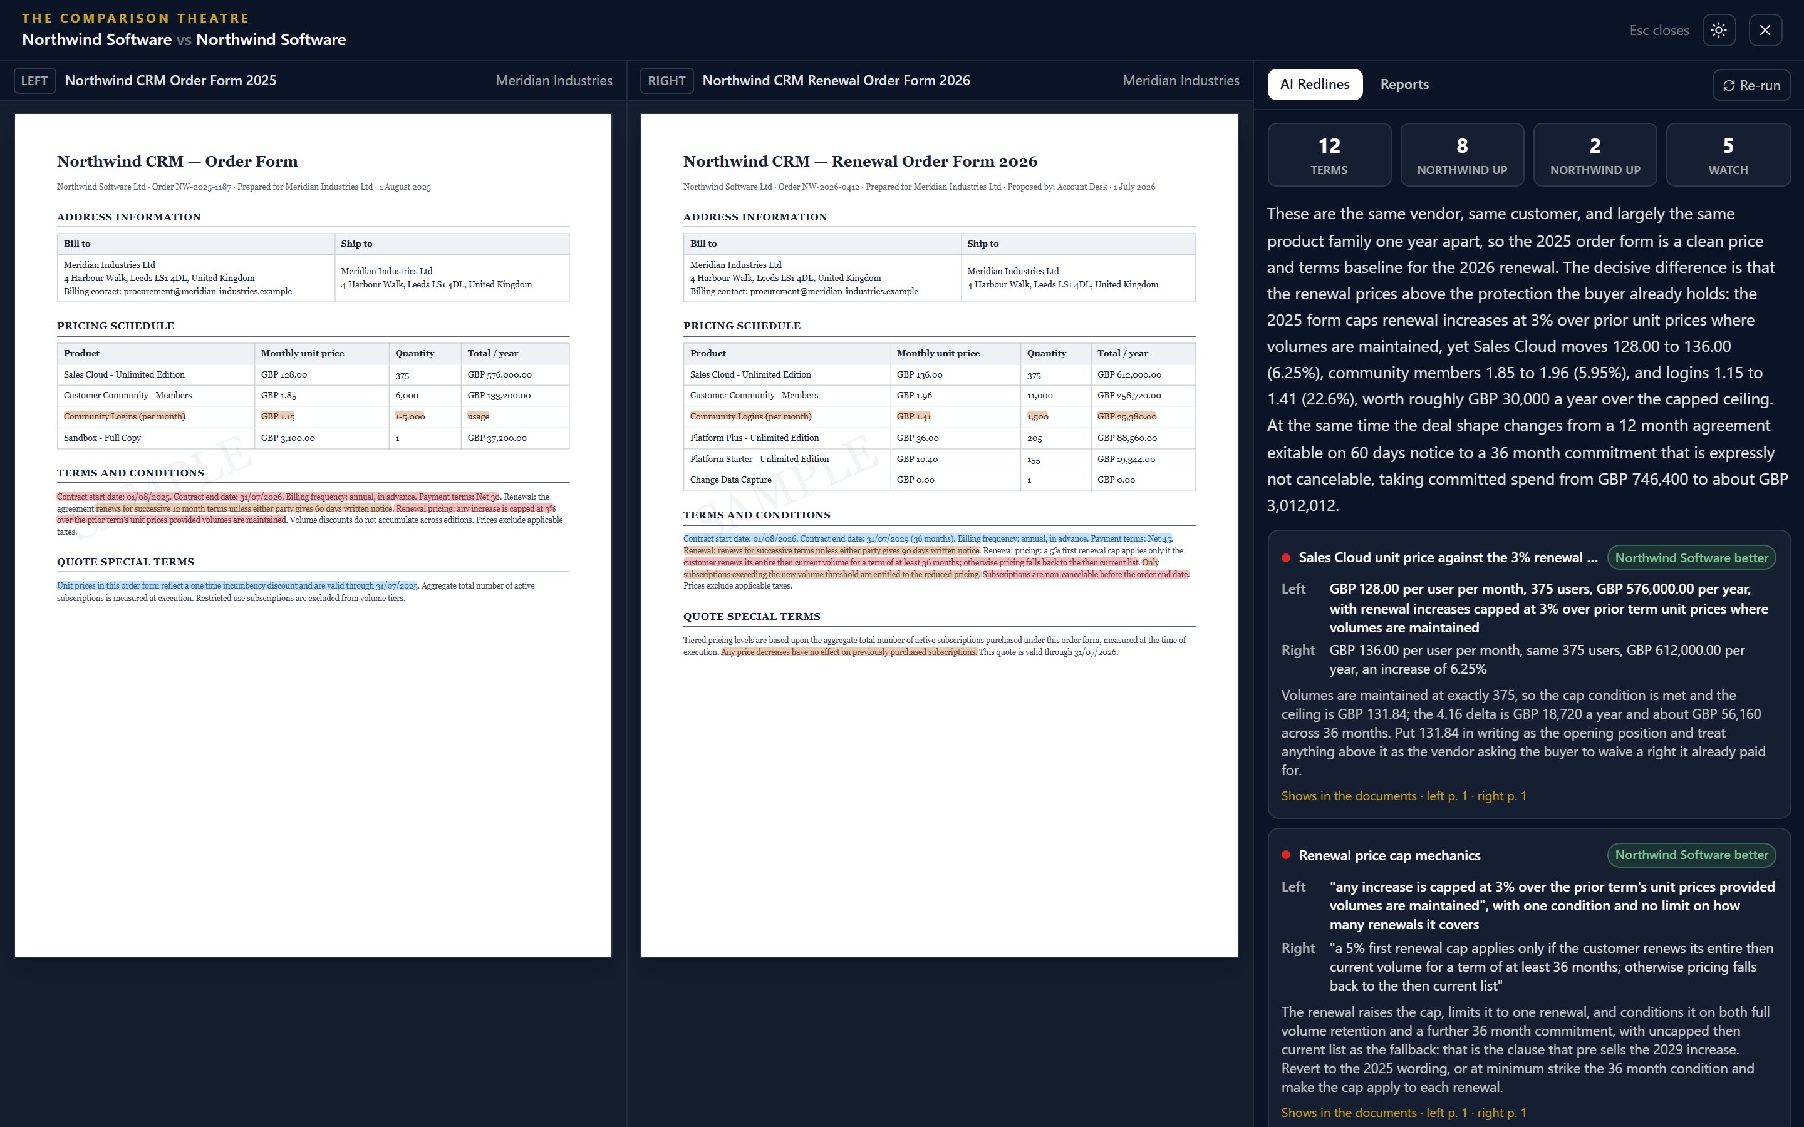This screenshot has width=1804, height=1127.
Task: Select the 2 Northwind Up stat card
Action: tap(1595, 155)
